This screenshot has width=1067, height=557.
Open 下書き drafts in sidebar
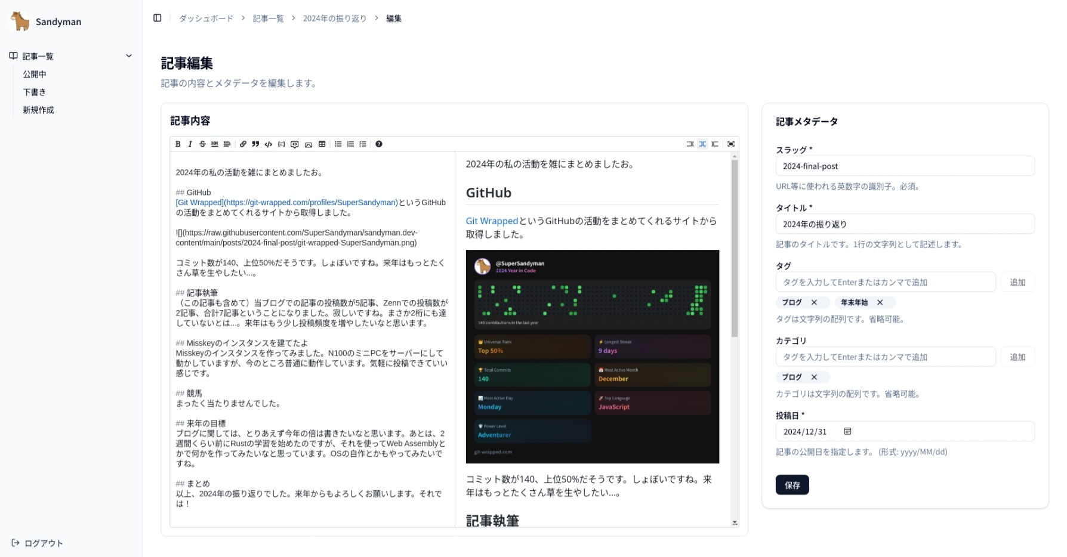point(35,92)
